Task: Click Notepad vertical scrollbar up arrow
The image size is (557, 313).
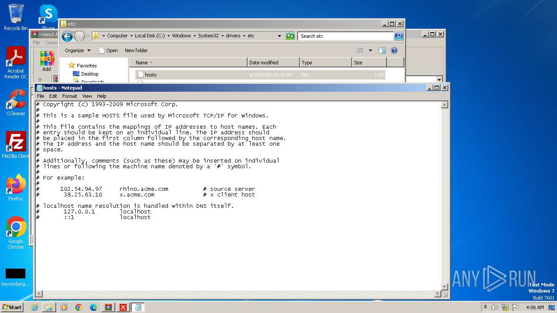Action: 445,105
